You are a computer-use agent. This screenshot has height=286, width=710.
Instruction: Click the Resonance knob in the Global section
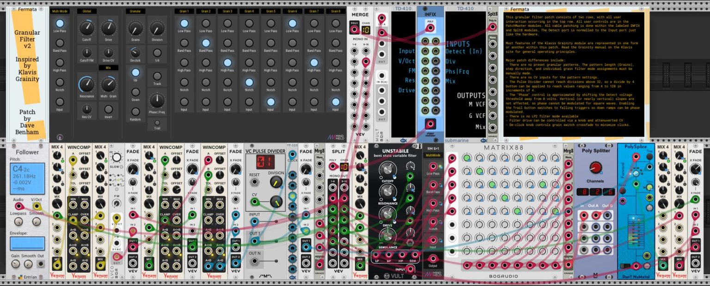tap(86, 84)
